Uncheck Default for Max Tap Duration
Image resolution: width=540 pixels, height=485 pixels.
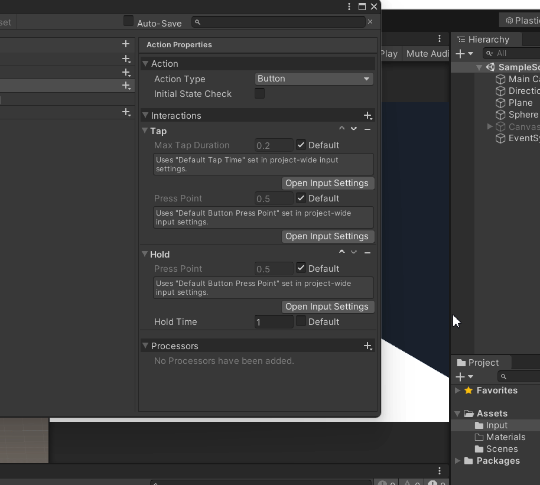[301, 145]
